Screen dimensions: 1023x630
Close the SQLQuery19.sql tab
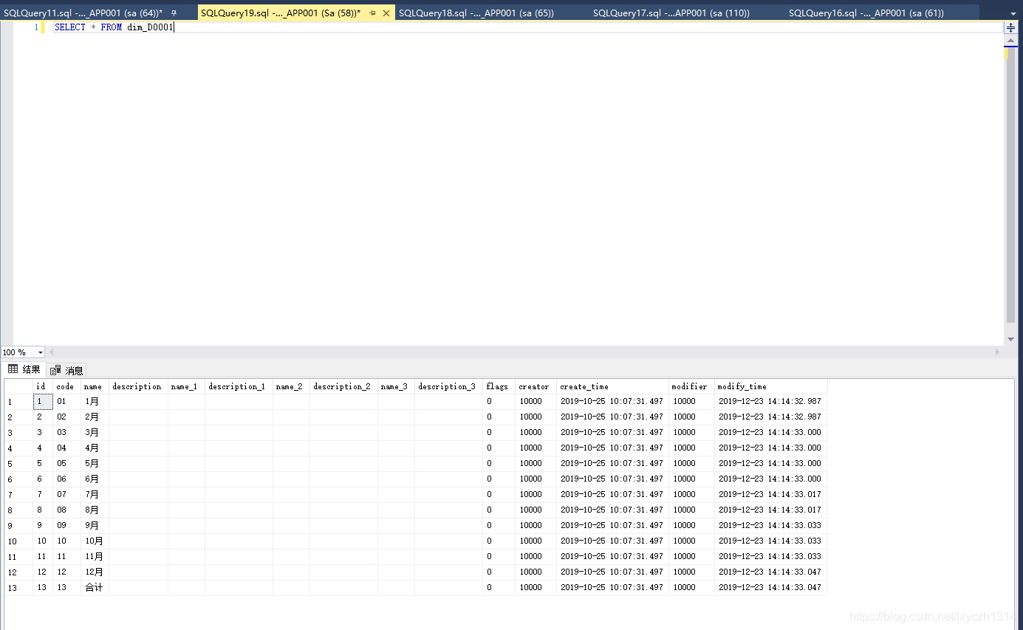386,13
